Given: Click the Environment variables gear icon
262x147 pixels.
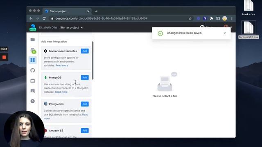Looking at the screenshot, I should (45, 51).
